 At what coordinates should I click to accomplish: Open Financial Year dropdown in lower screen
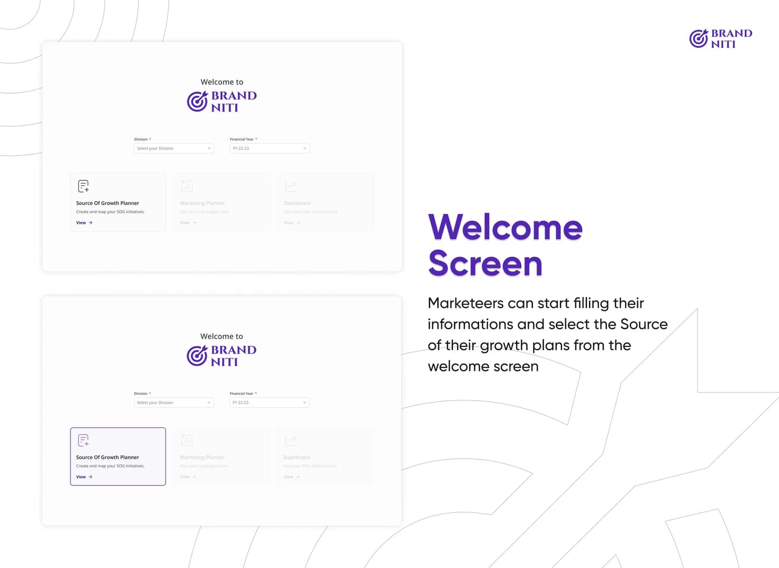(x=269, y=403)
